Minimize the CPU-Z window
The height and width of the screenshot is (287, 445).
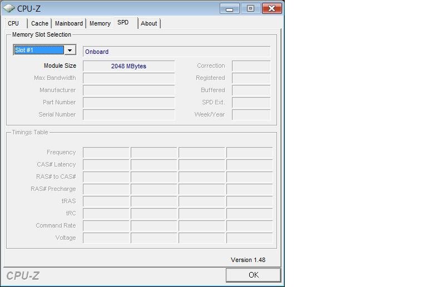(229, 9)
